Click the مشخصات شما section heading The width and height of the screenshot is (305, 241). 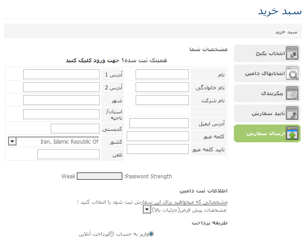coord(209,49)
